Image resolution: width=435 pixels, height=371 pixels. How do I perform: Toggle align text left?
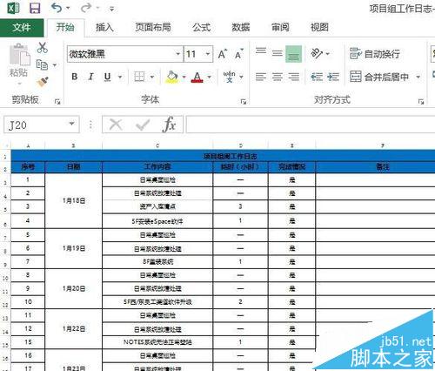click(x=261, y=77)
